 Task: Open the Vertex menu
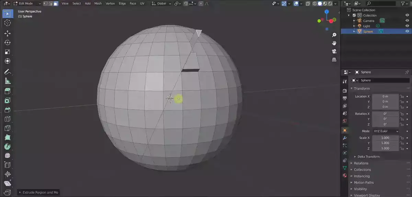pos(110,3)
